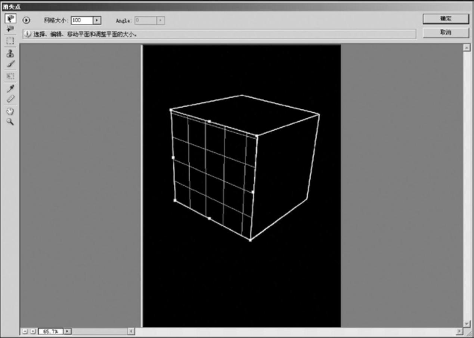The width and height of the screenshot is (474, 338).
Task: Click the 取消 (Cancel) button
Action: click(446, 32)
